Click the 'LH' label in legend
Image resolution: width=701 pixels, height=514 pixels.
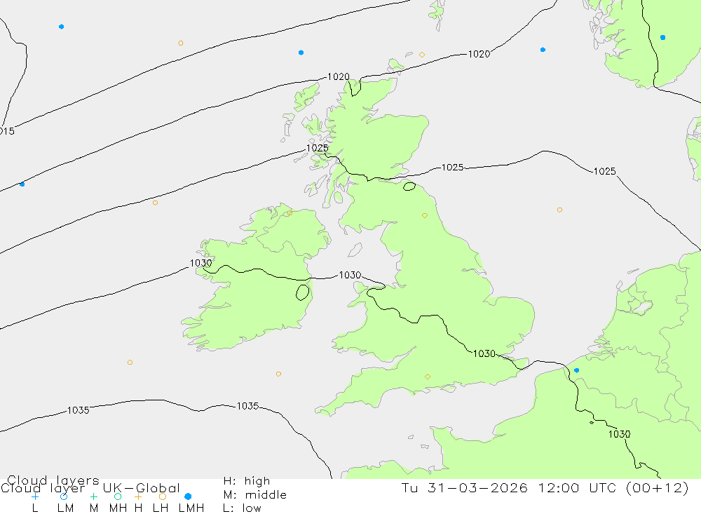[160, 508]
